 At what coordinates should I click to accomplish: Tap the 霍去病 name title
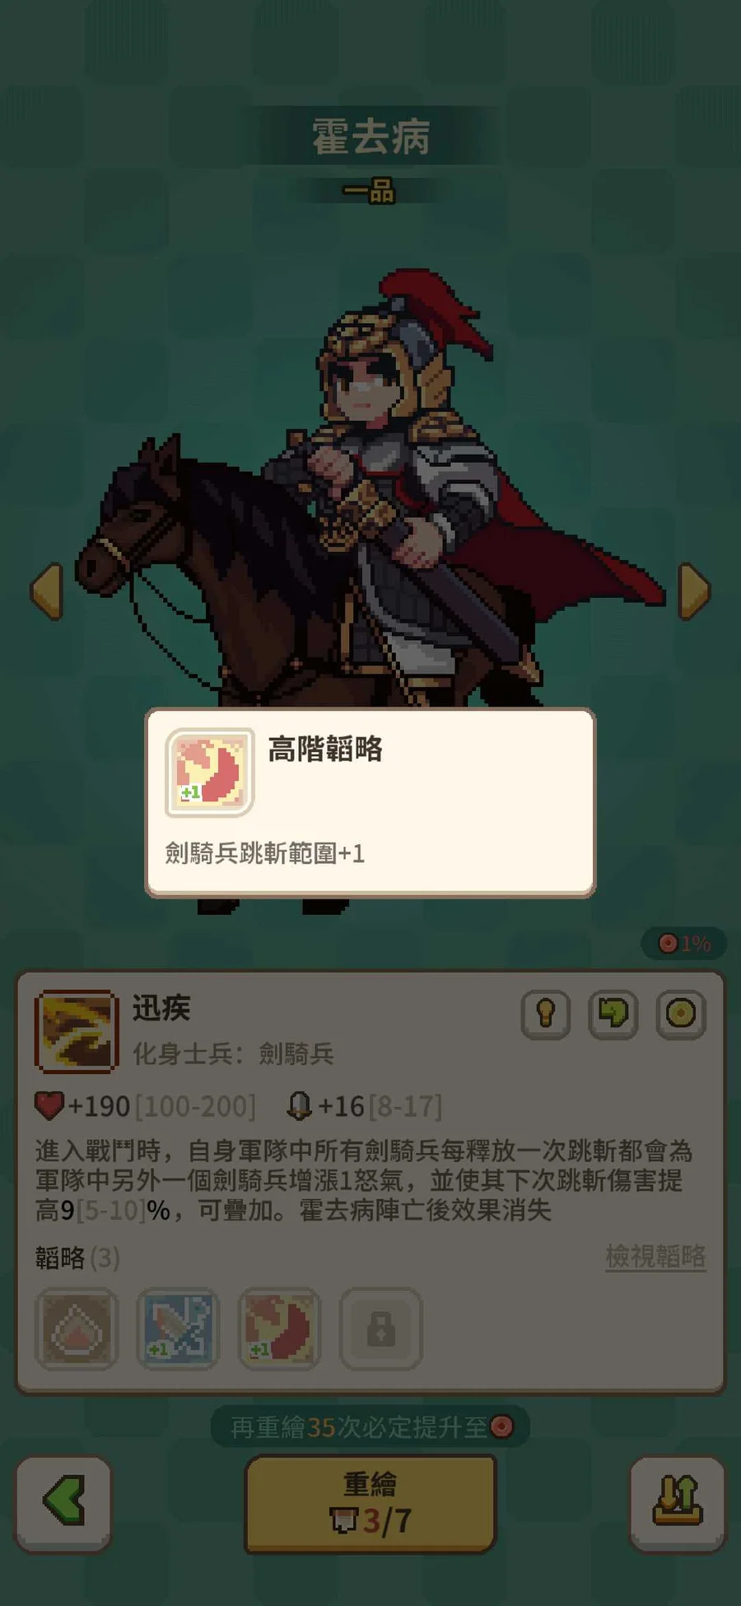370,136
